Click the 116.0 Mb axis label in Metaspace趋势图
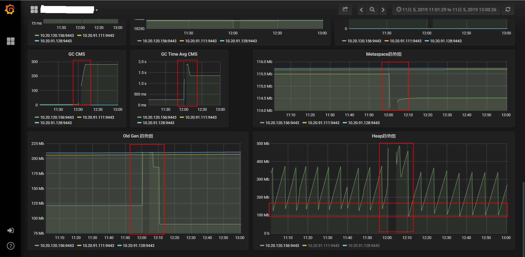Screen dimensions: 525x257 tap(264, 62)
